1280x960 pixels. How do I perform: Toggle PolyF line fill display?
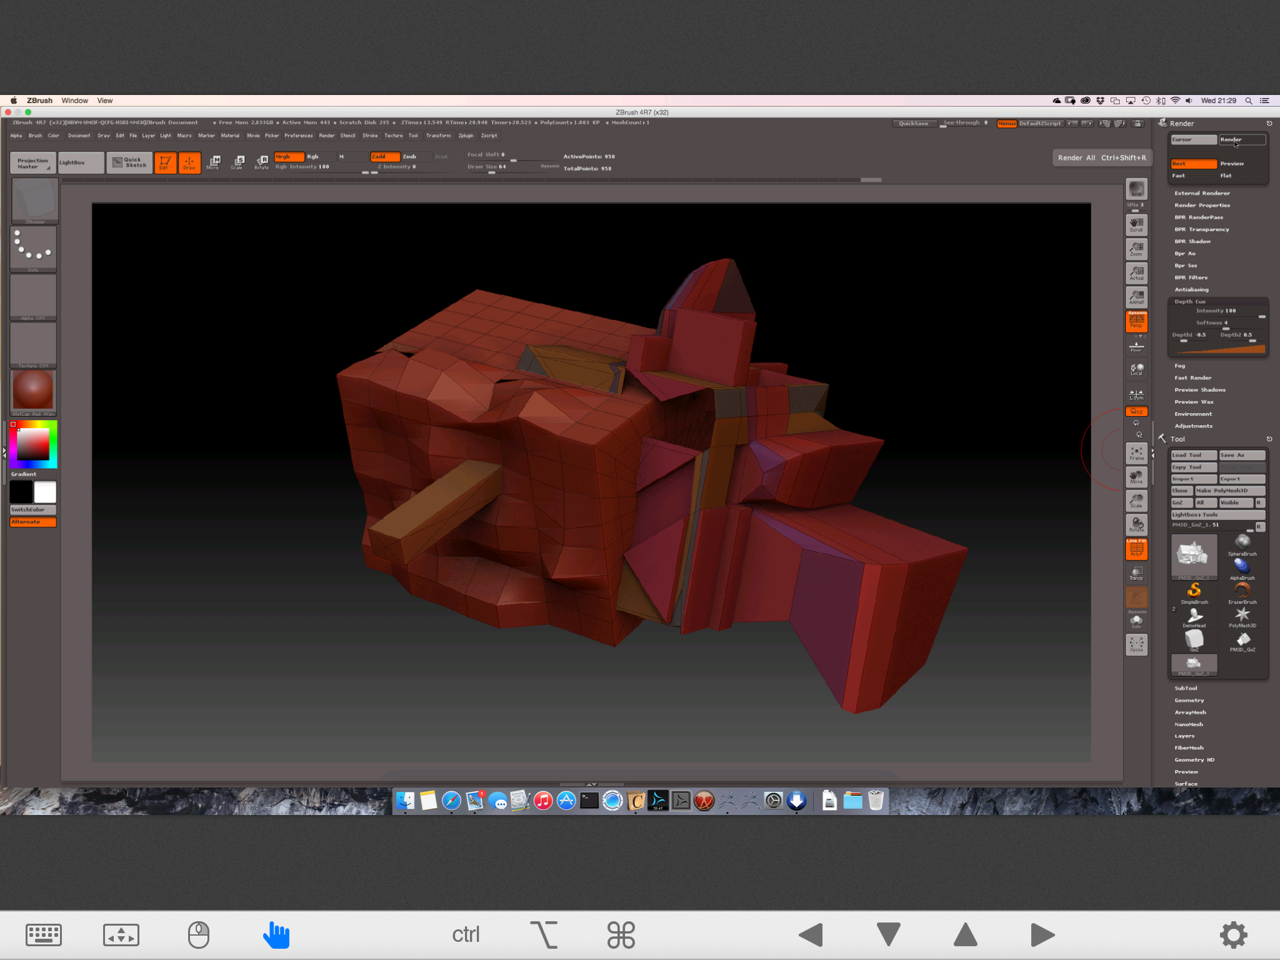1136,549
